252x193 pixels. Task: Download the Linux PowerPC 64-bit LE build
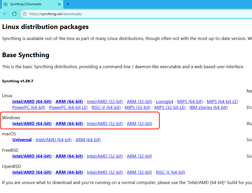[68, 107]
